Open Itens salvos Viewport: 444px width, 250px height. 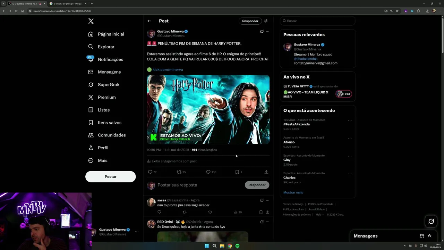(x=105, y=123)
